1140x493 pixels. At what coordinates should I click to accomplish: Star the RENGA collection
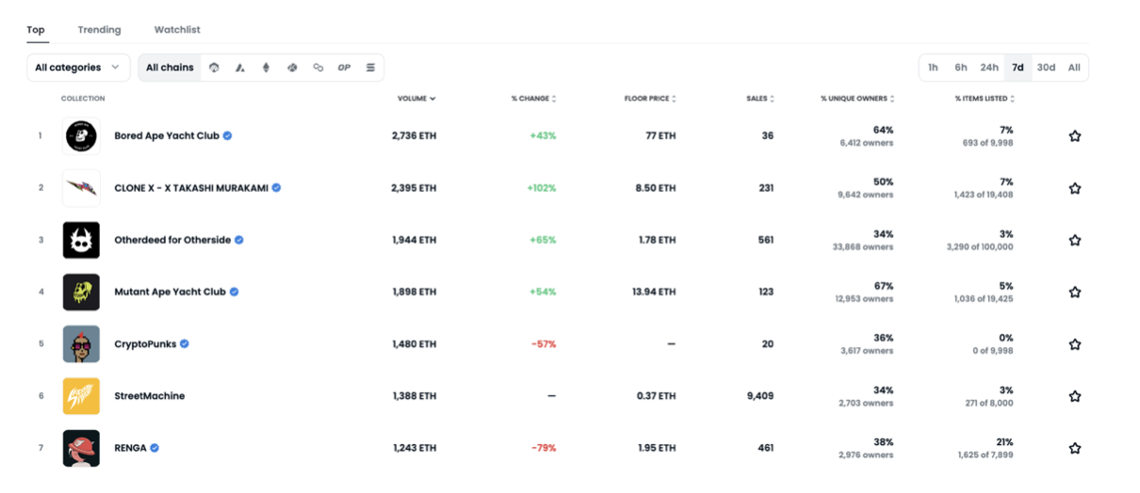point(1075,448)
